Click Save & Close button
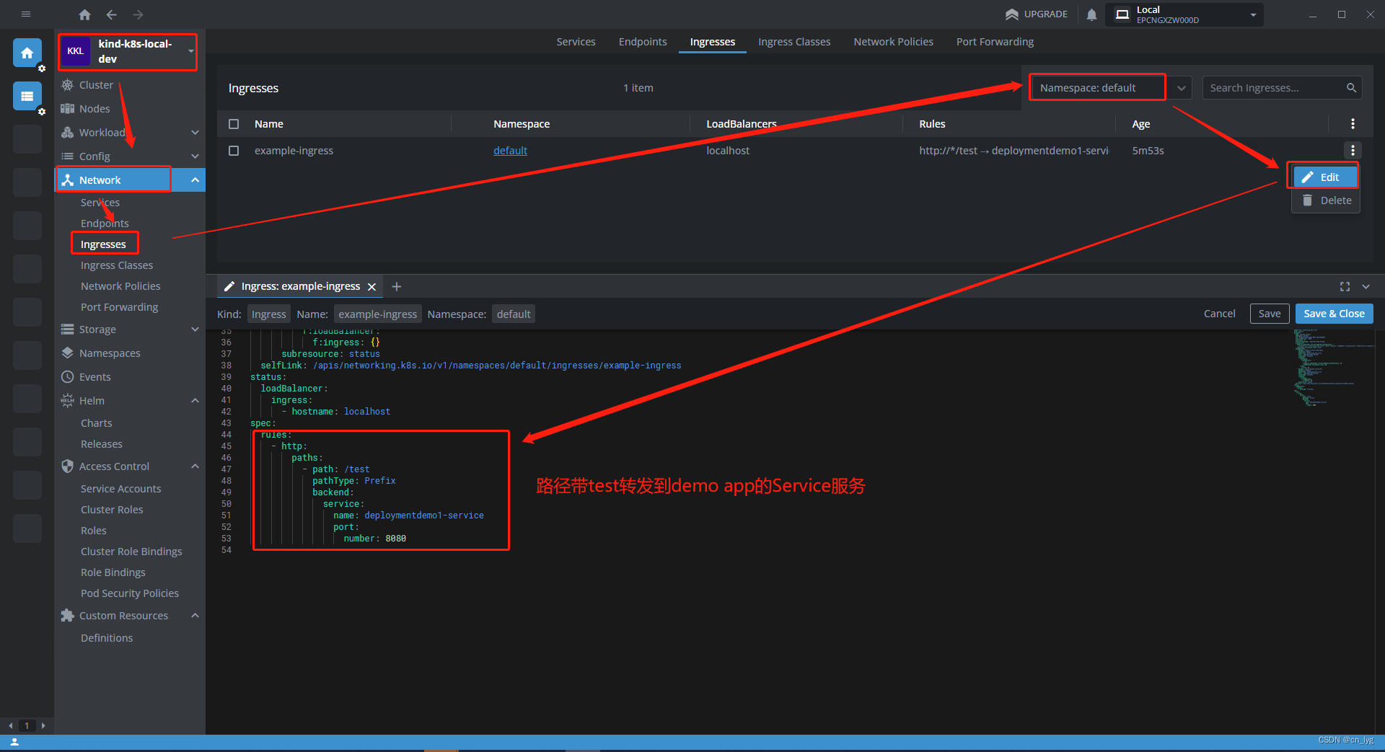This screenshot has height=752, width=1385. [x=1334, y=314]
